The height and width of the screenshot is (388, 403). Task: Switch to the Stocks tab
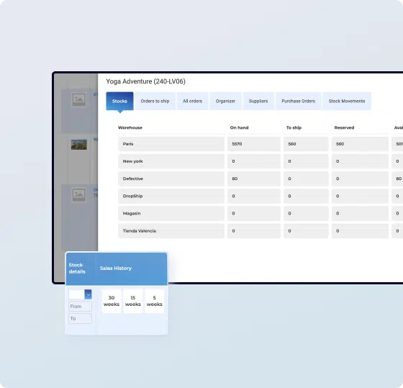pyautogui.click(x=119, y=101)
